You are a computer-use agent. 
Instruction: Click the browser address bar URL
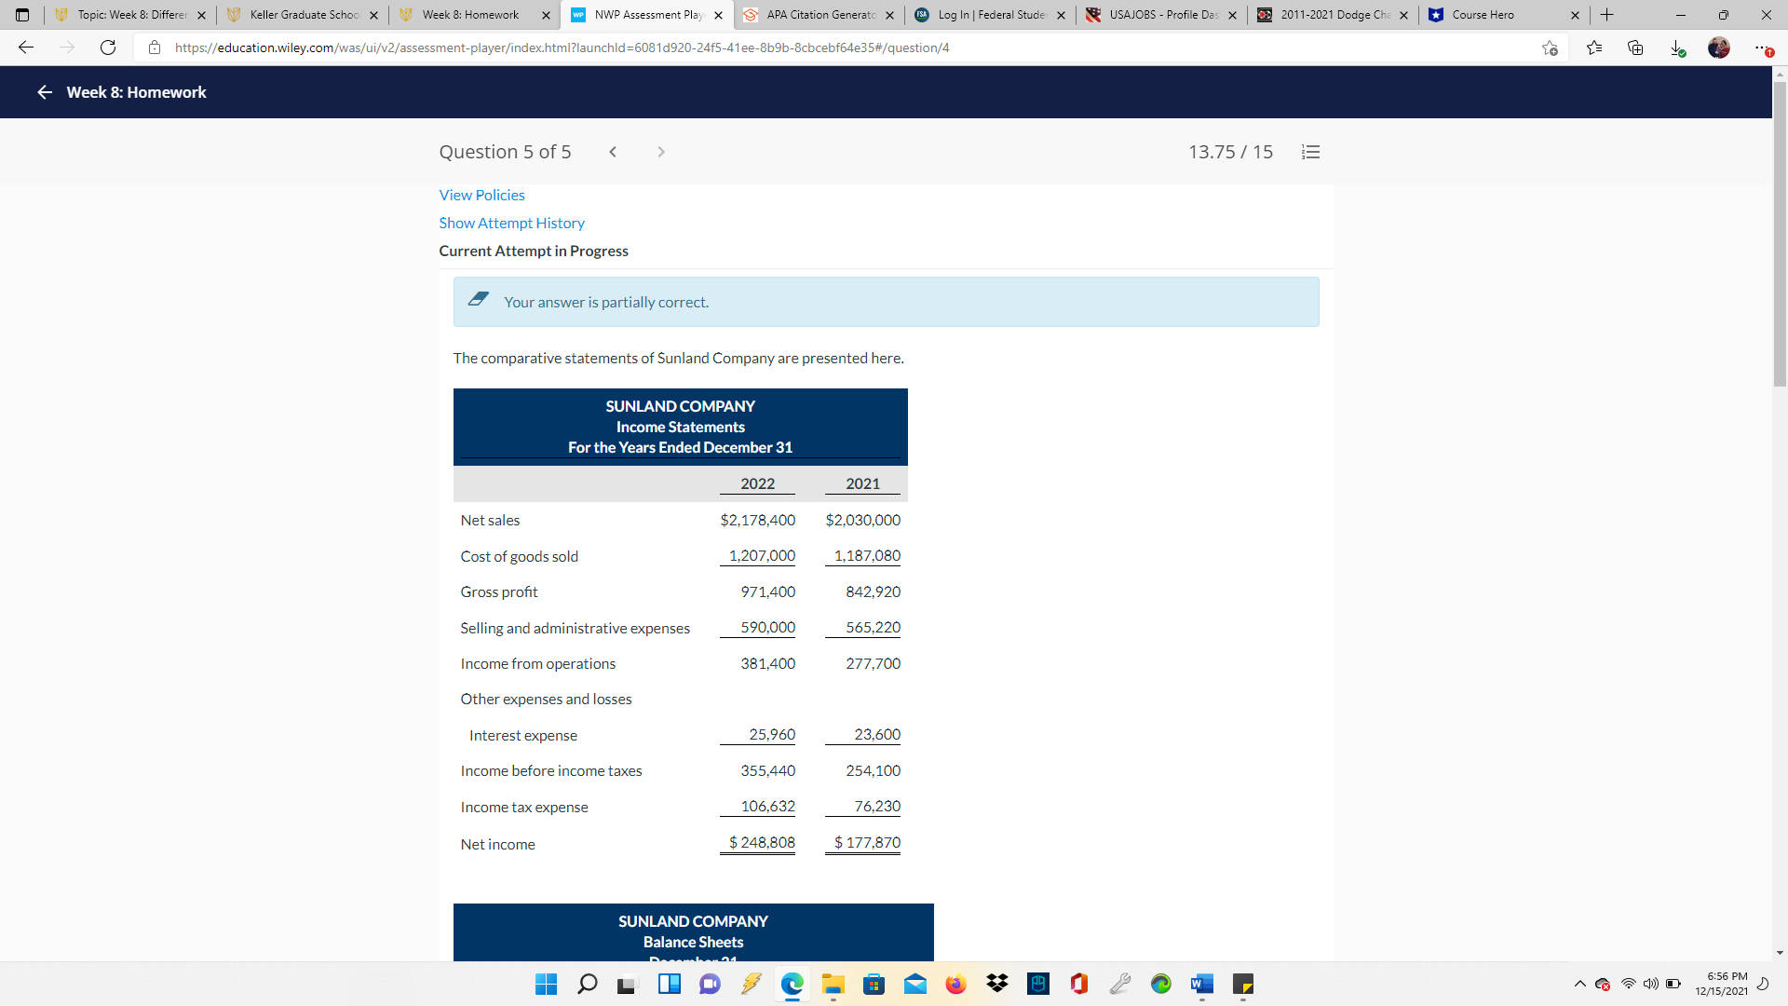(562, 48)
